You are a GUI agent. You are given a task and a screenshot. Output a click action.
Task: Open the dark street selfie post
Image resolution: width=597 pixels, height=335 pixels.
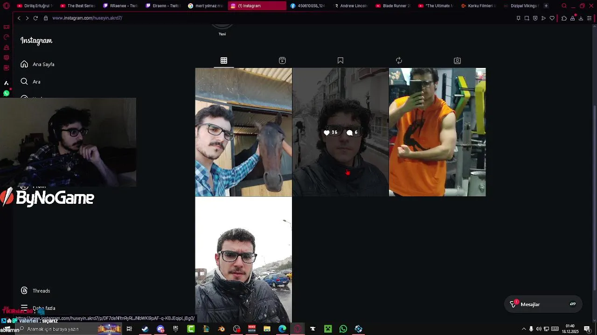click(340, 132)
